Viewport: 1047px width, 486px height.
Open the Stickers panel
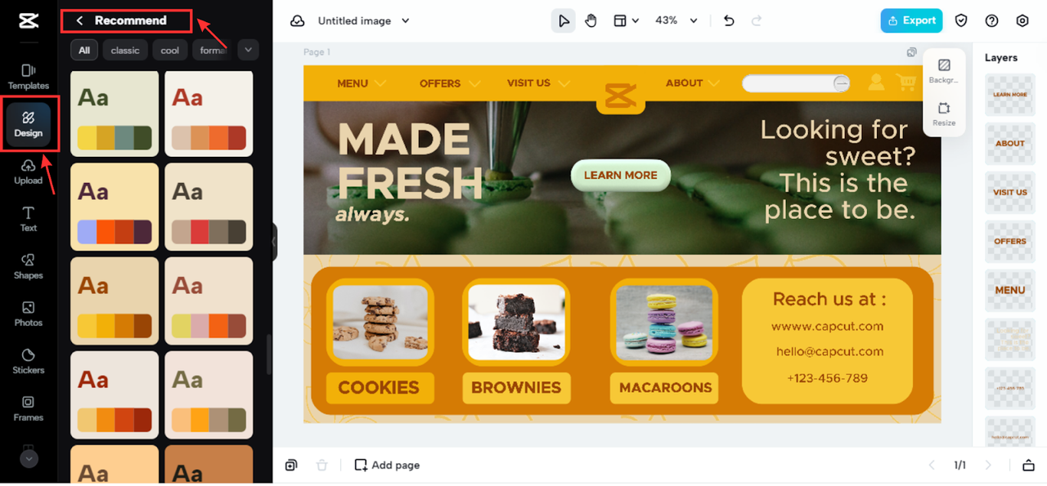[29, 361]
